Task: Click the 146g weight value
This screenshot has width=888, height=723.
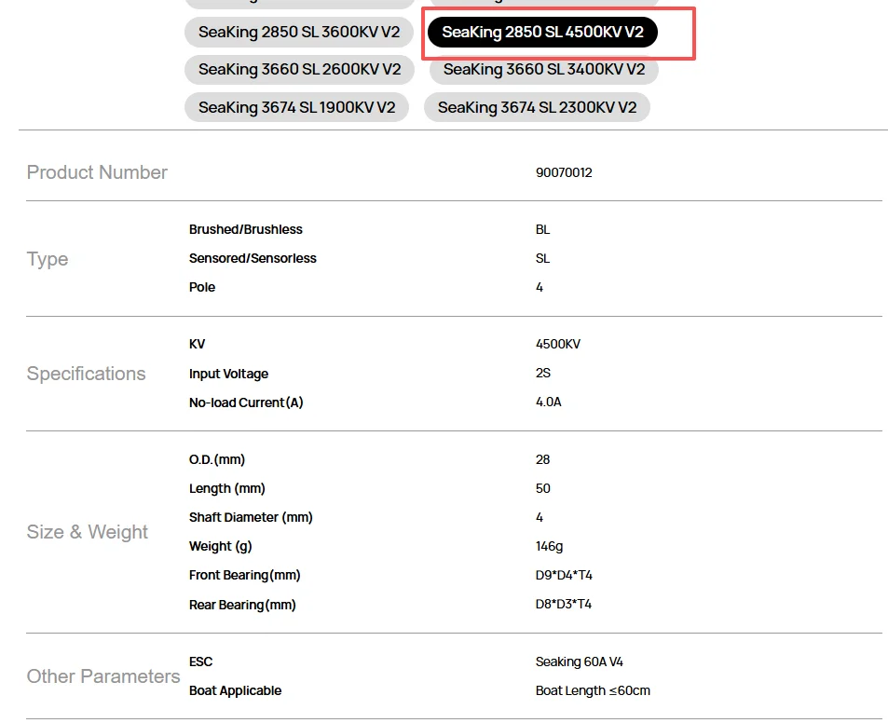Action: click(x=550, y=546)
